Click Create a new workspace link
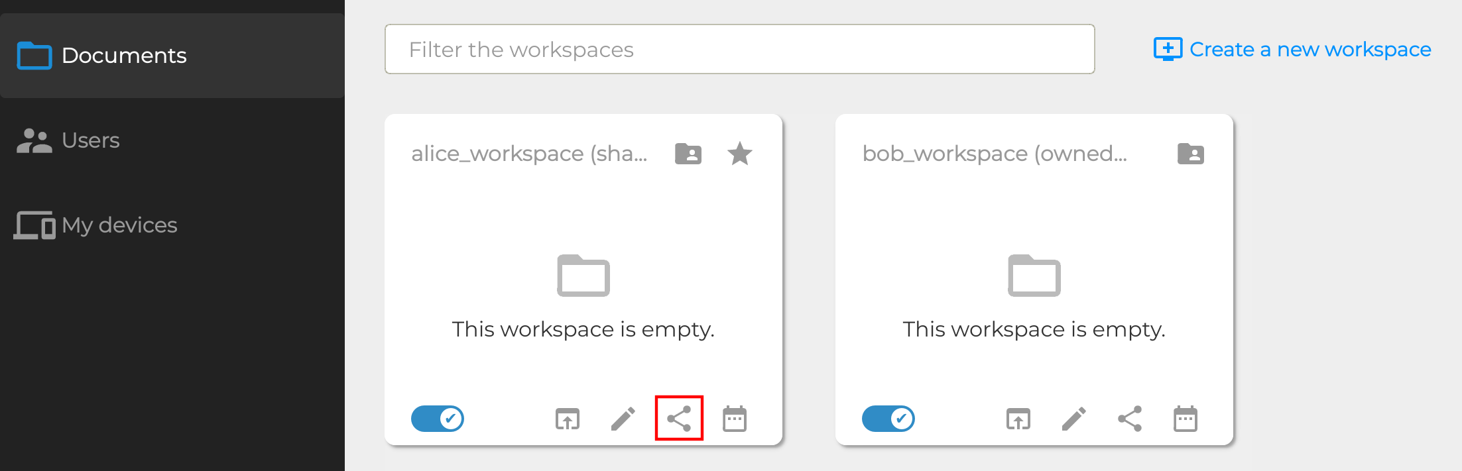 click(1292, 49)
